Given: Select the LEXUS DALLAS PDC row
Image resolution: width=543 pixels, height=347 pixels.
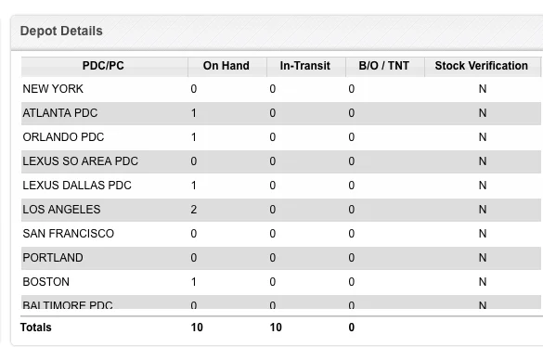Looking at the screenshot, I should pos(281,186).
